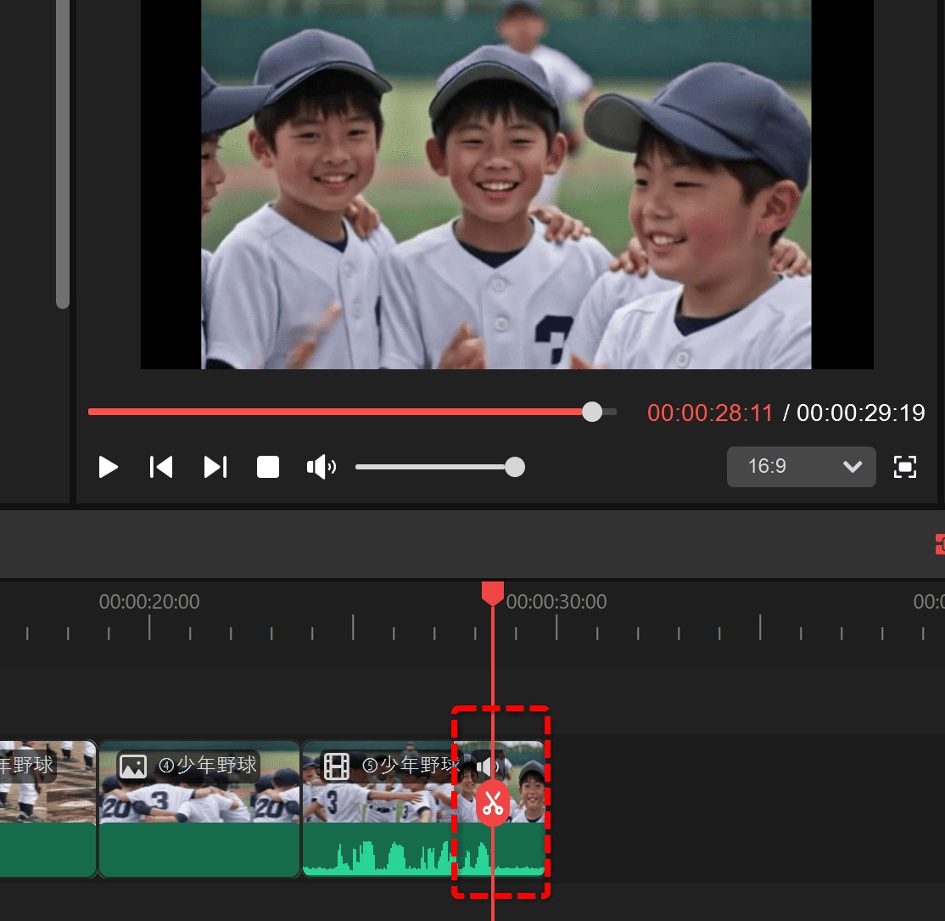The image size is (945, 921).
Task: Mute the preview using the speaker icon
Action: pyautogui.click(x=321, y=467)
